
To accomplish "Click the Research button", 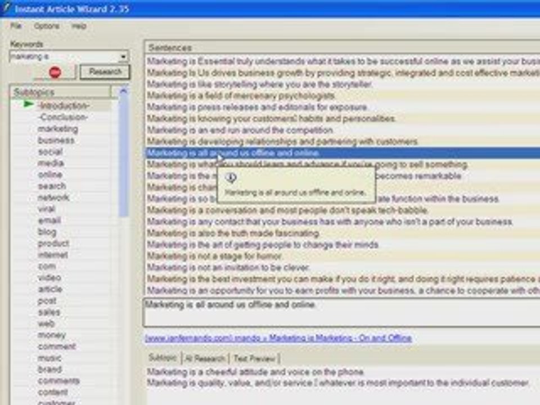I will [x=105, y=72].
